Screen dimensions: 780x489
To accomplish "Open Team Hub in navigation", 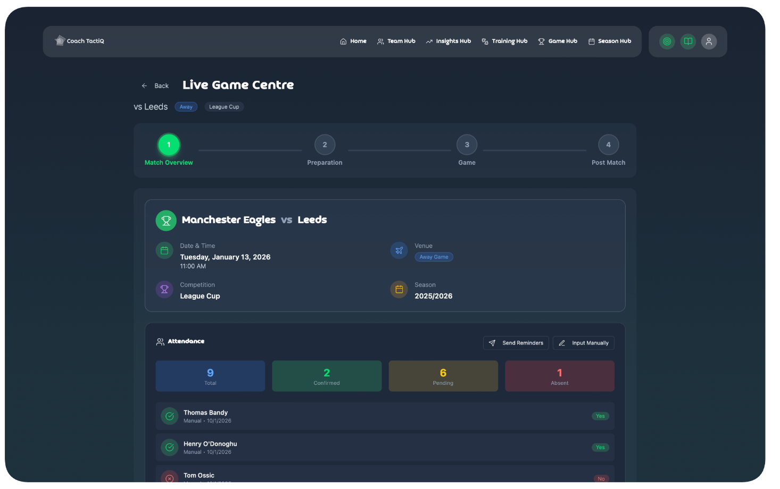I will [396, 41].
